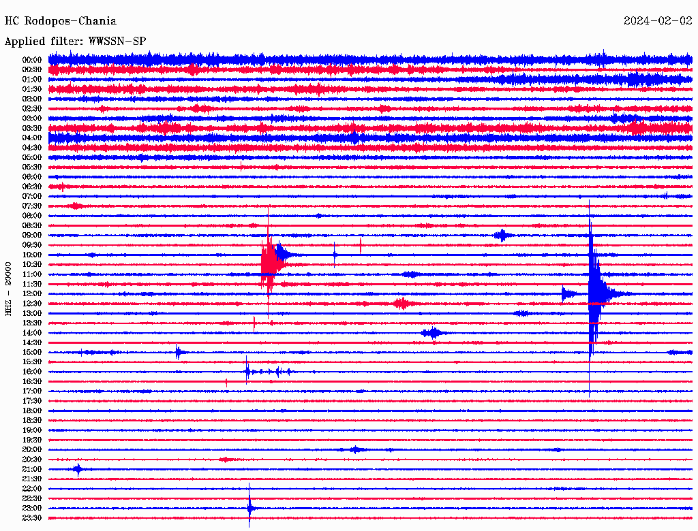Click the 20:00 time label
The width and height of the screenshot is (698, 531).
32,449
